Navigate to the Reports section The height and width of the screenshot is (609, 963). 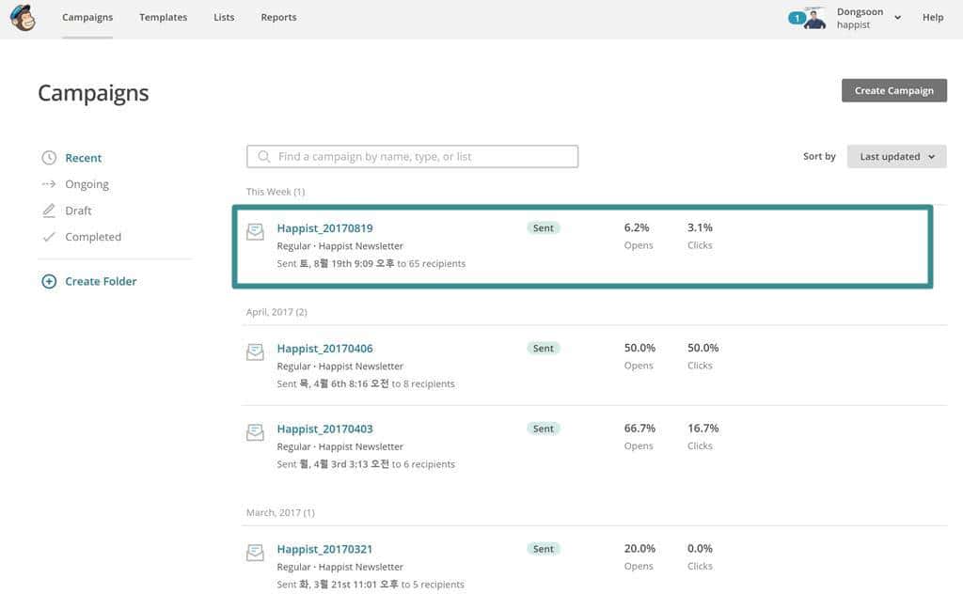[278, 17]
